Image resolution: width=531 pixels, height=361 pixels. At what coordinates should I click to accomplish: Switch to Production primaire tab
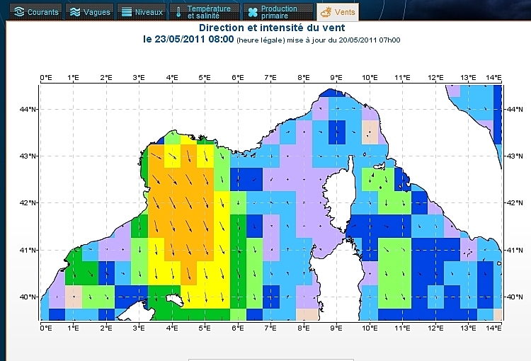278,12
